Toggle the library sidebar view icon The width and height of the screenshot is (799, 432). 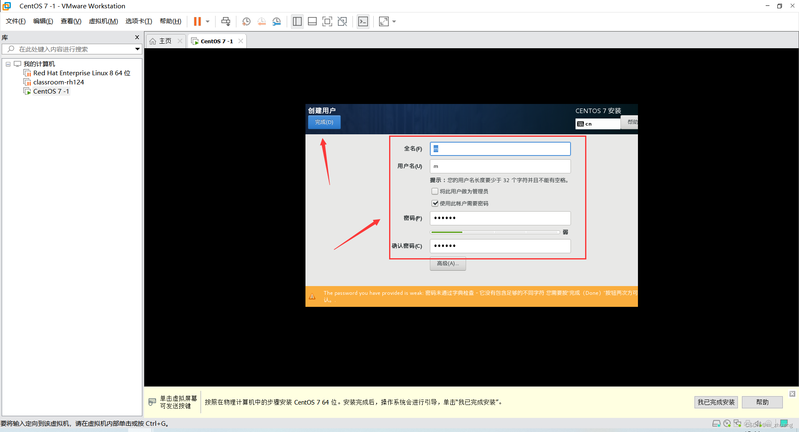point(297,21)
